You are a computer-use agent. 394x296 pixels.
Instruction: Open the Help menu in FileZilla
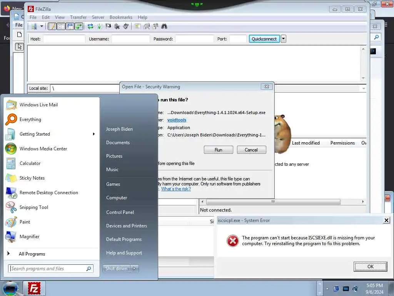pyautogui.click(x=142, y=17)
